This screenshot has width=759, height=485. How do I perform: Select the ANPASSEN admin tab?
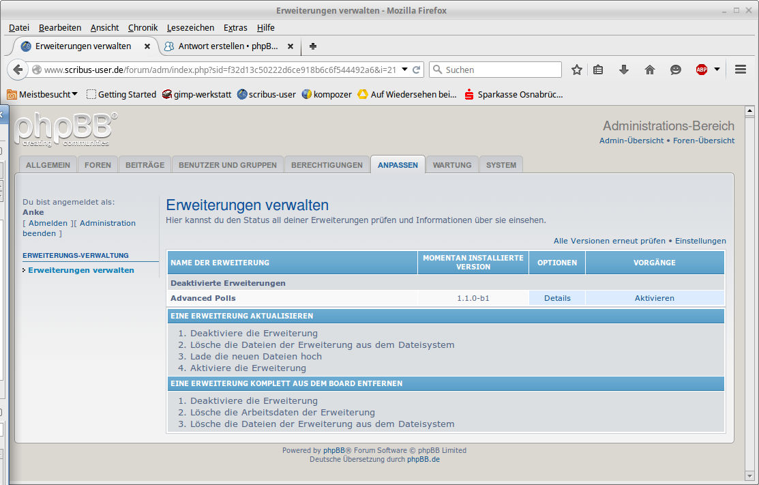click(x=398, y=165)
